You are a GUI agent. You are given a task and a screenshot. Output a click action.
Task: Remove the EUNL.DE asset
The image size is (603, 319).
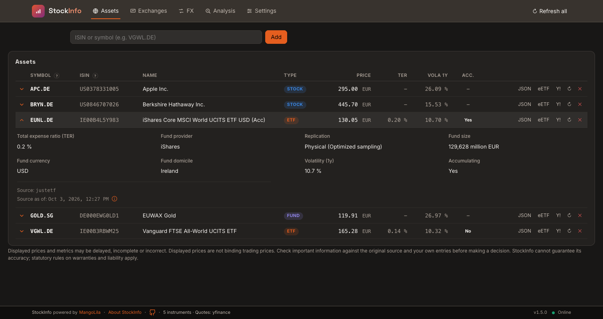tap(580, 120)
